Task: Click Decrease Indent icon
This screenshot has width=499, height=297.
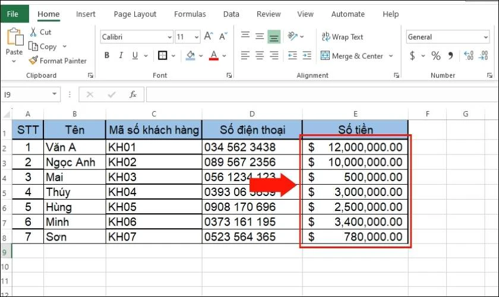Action: click(x=292, y=56)
